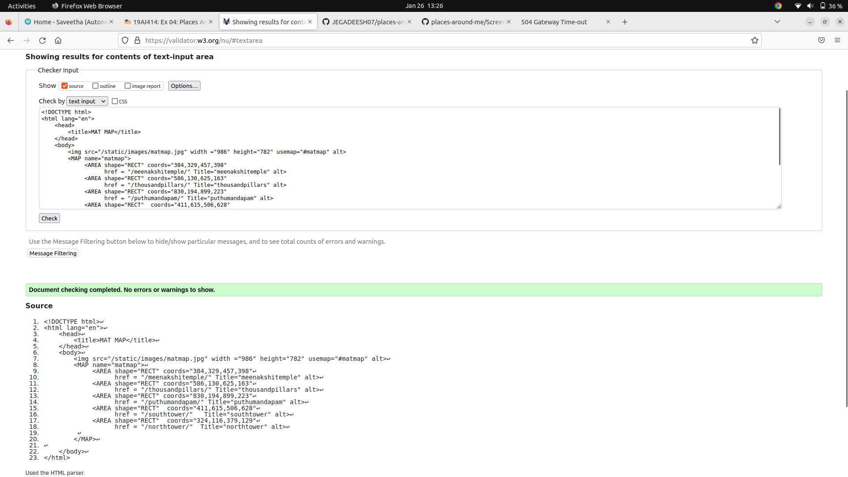The width and height of the screenshot is (848, 477).
Task: Enable the image report checkbox
Action: point(128,86)
